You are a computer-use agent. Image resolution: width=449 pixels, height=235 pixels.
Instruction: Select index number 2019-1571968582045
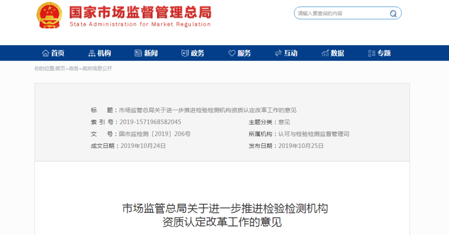click(150, 122)
